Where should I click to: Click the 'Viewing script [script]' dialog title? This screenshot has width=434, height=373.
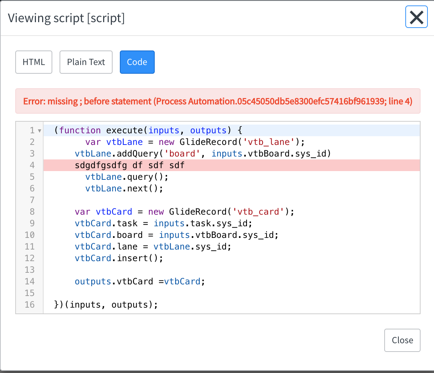click(66, 18)
